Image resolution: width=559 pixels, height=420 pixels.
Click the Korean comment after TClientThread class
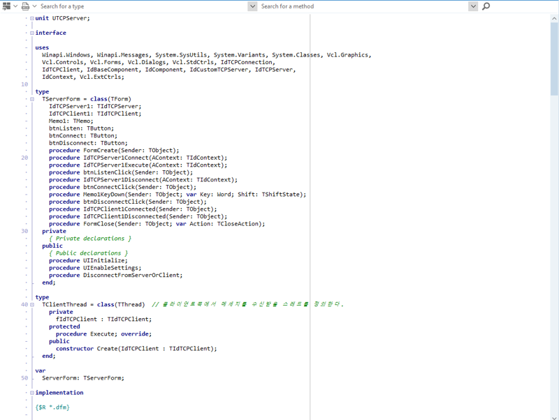point(247,304)
